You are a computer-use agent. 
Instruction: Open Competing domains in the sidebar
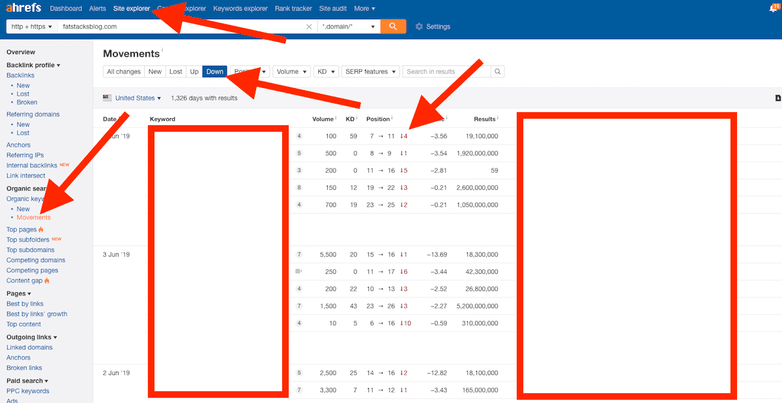point(36,260)
